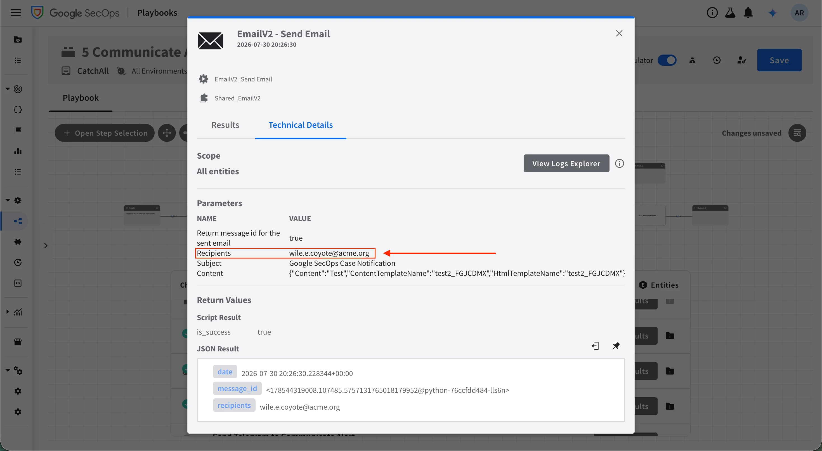Switch to the Results tab

[225, 125]
